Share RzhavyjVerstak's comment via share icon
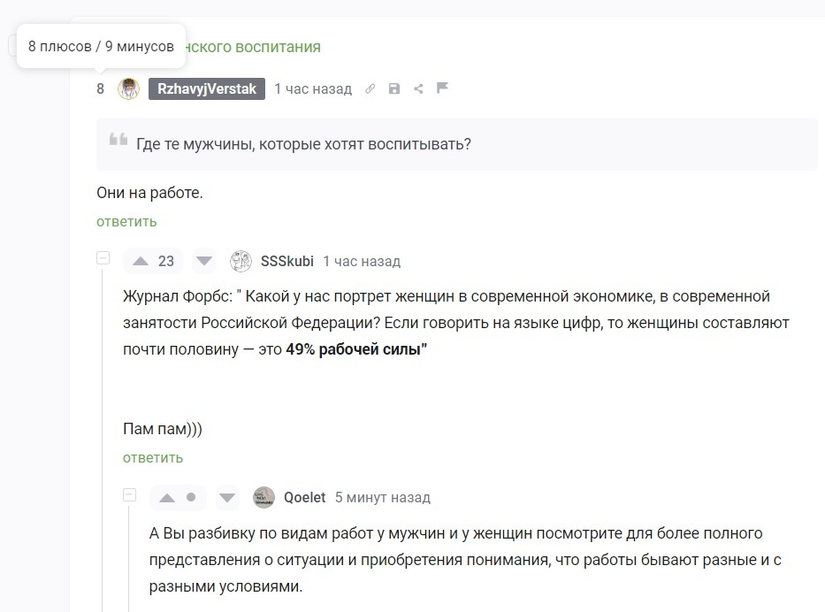 coord(418,88)
